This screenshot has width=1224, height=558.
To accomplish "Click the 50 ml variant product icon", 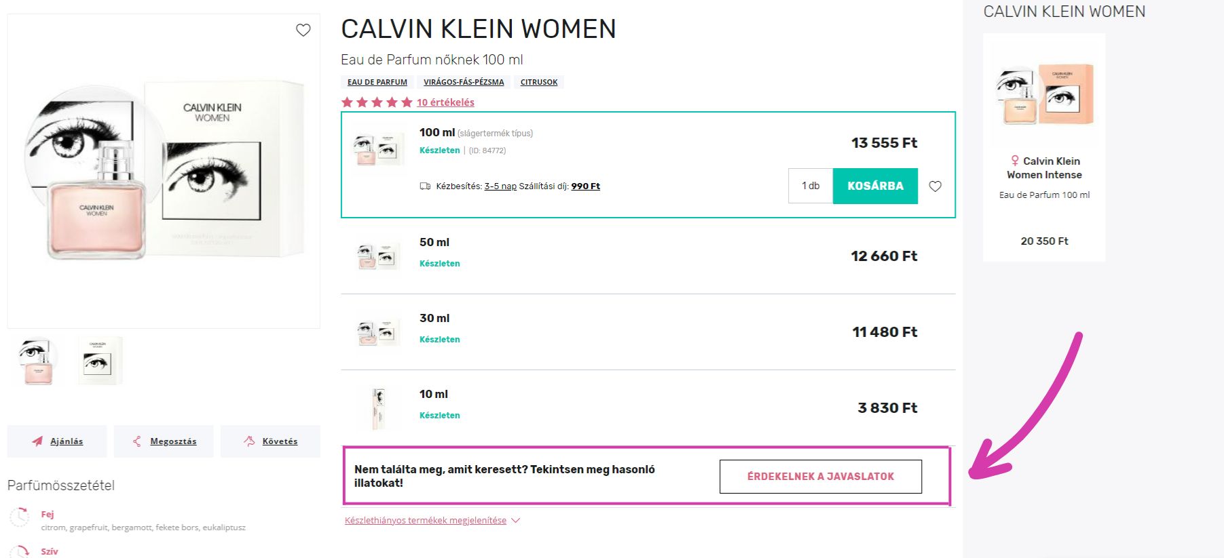I will coord(378,256).
